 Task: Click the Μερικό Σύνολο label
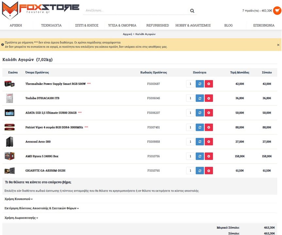point(228,227)
